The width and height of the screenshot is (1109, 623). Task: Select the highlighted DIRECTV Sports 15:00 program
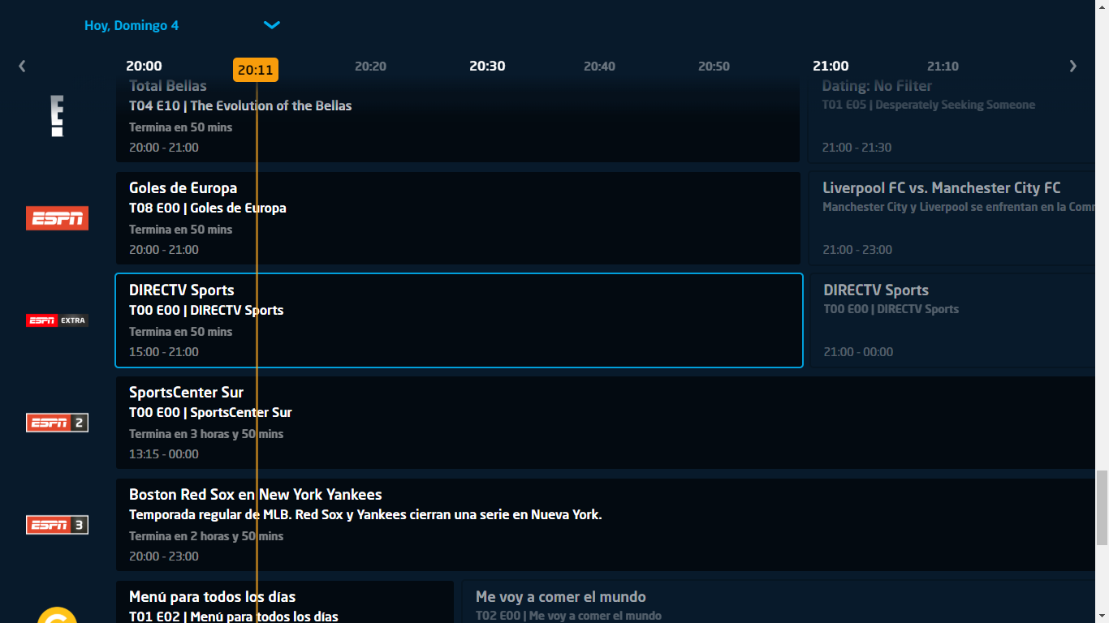[460, 320]
